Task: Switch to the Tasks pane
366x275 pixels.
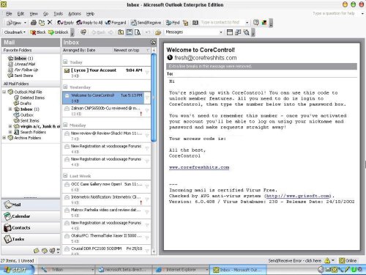Action: tap(31, 239)
